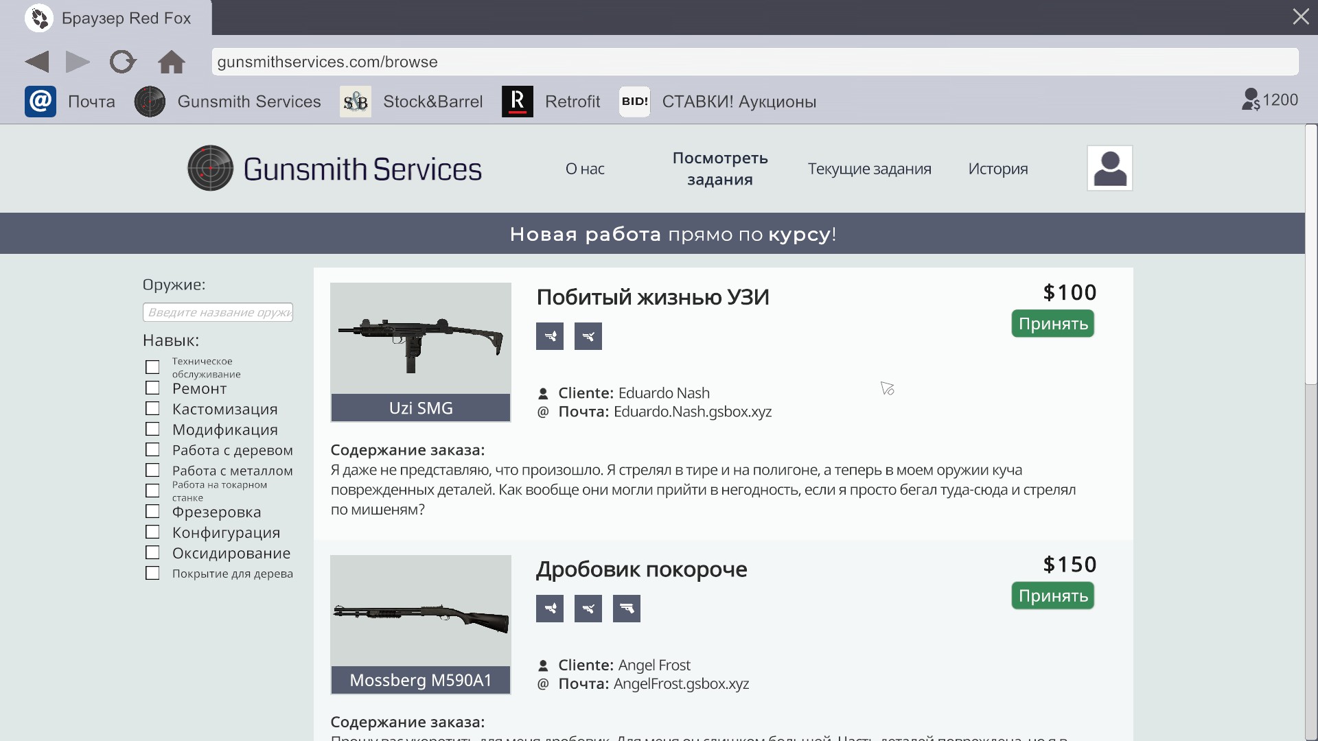Screen dimensions: 1318x741
Task: Accept the $150 shotgun job with Принять
Action: tap(1053, 596)
